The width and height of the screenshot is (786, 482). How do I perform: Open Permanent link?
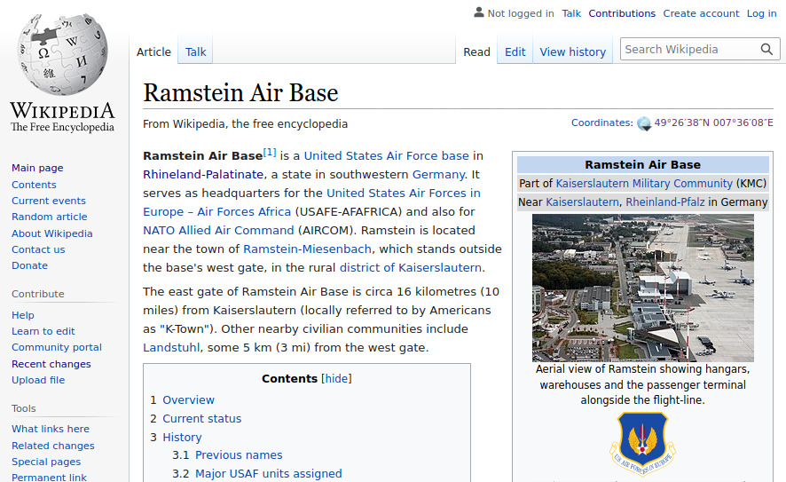pos(49,477)
